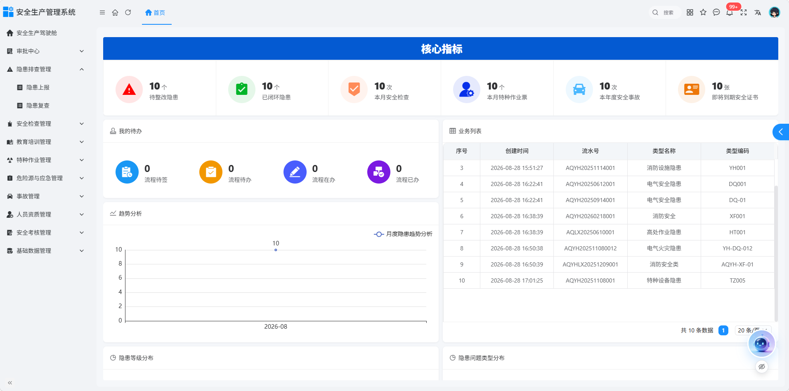This screenshot has width=789, height=391.
Task: Click the trend chart data point labeled 10
Action: coord(276,250)
